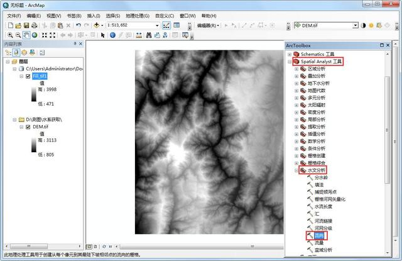Switch contents to List By Drawing Order
This screenshot has height=261, width=402.
pos(8,53)
